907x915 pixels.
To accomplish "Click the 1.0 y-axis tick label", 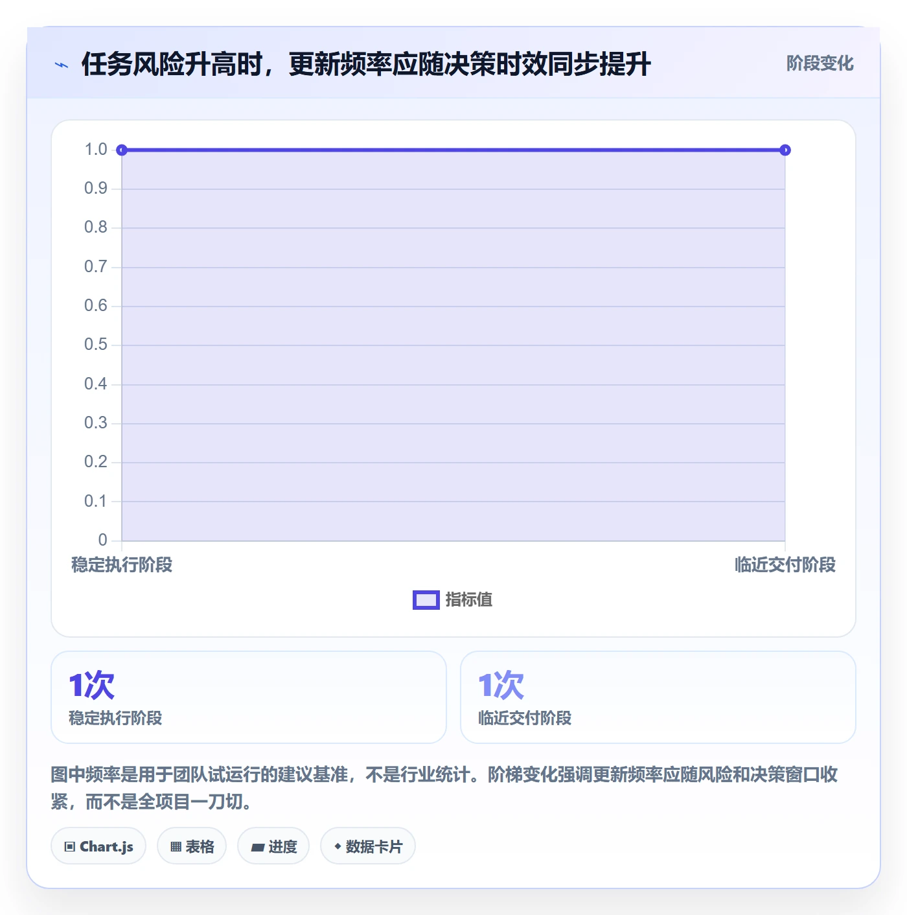I will [96, 150].
